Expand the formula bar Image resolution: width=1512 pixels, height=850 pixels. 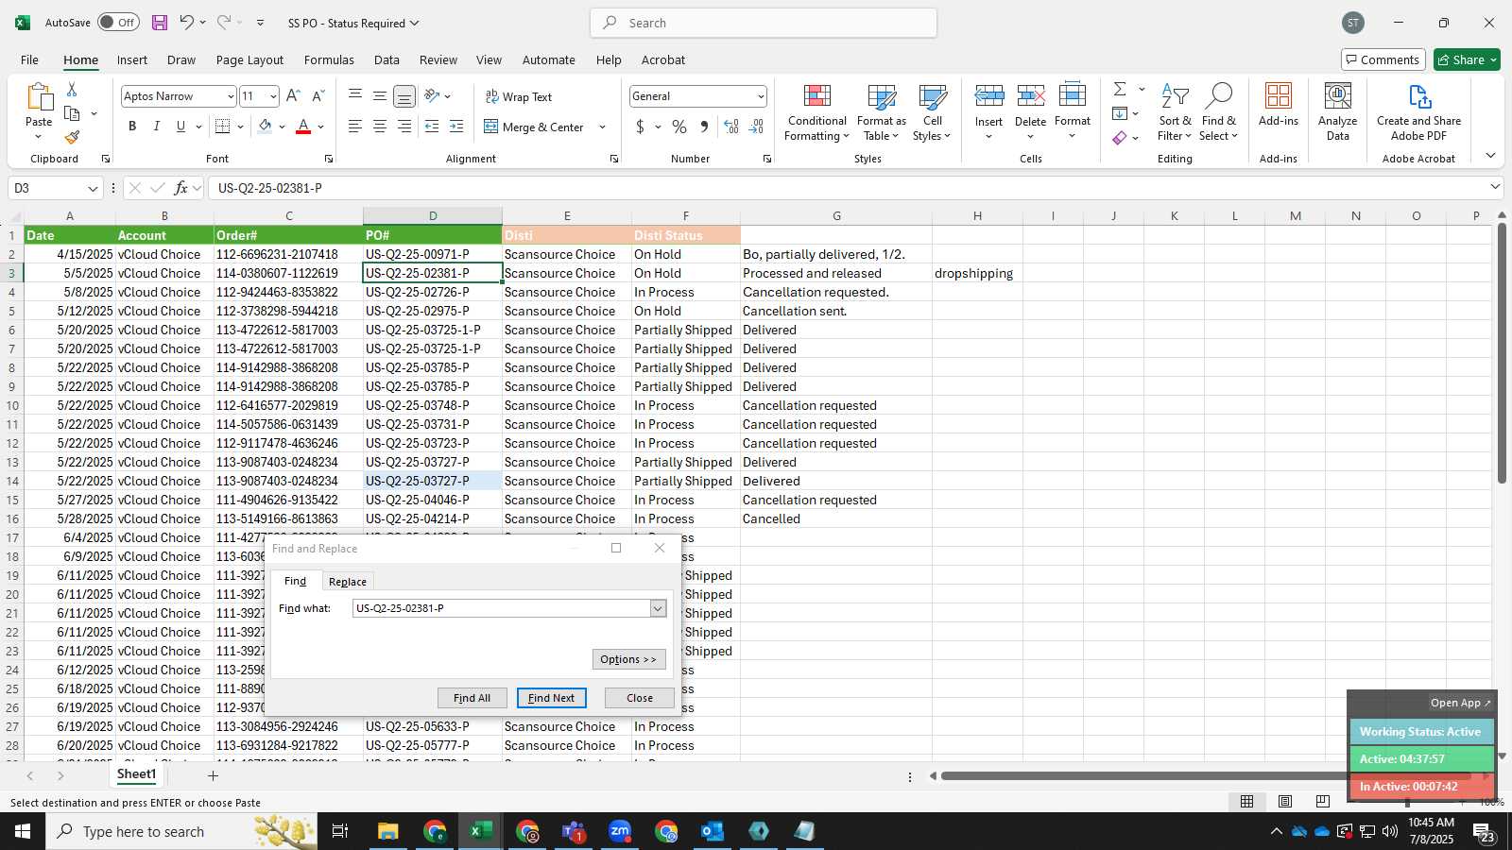pos(1495,187)
